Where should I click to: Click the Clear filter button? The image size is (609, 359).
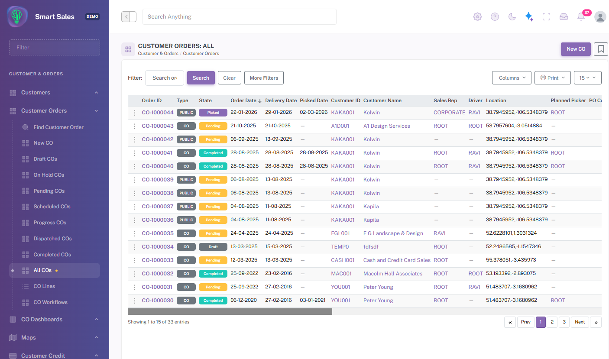[x=229, y=78]
